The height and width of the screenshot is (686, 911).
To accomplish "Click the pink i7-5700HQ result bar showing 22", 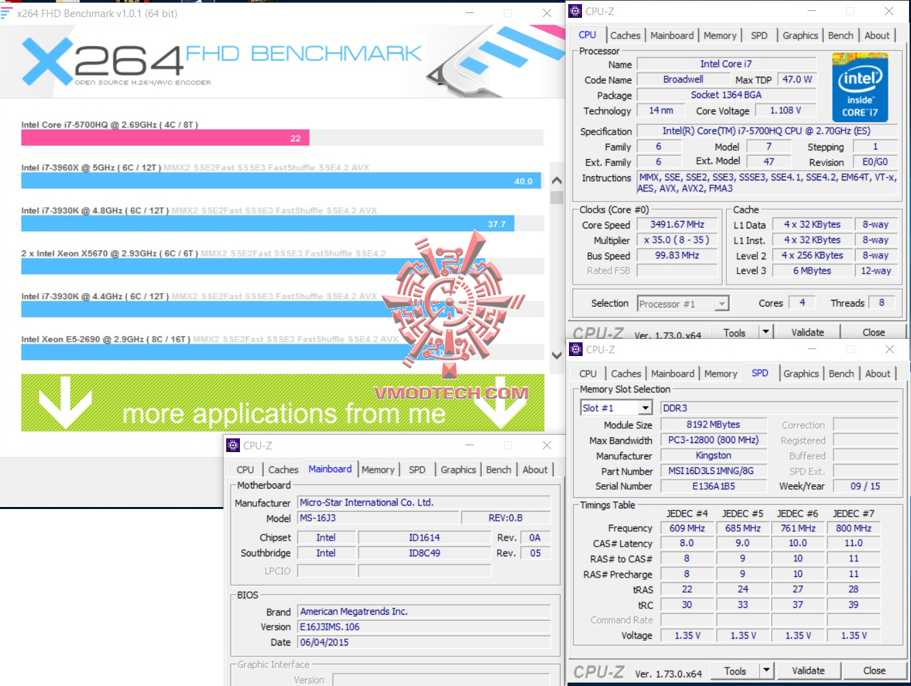I will pyautogui.click(x=165, y=138).
